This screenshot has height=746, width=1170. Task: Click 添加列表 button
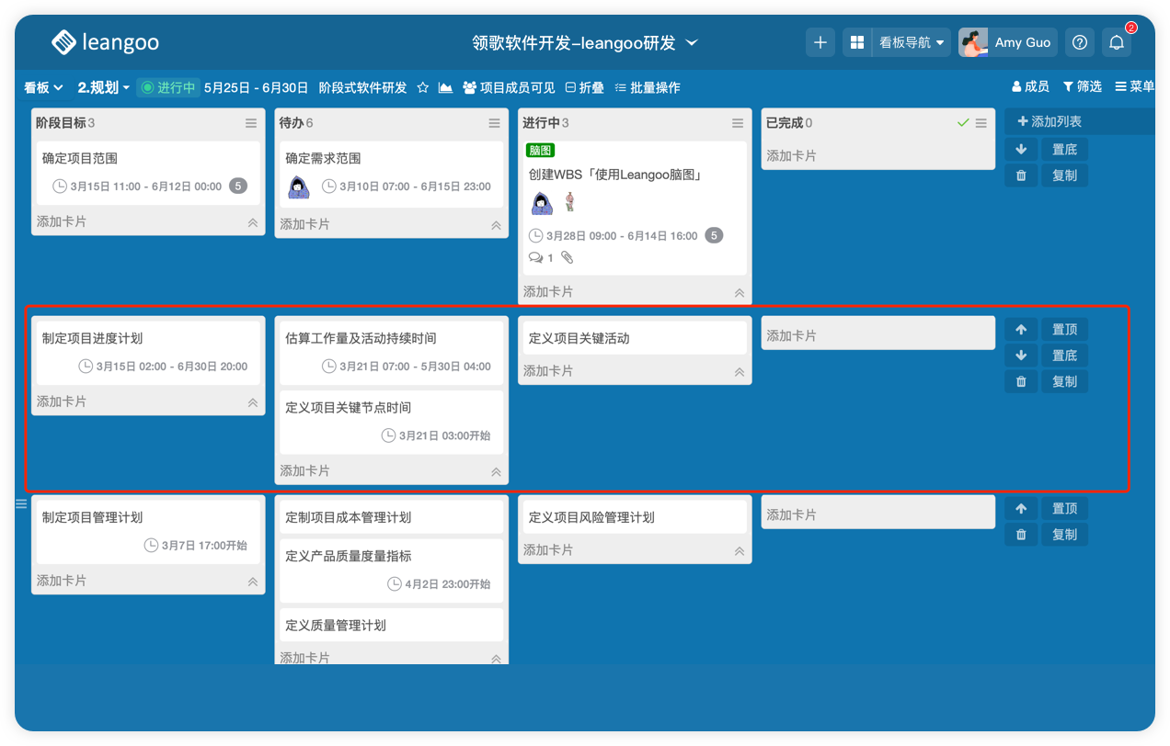(x=1050, y=121)
